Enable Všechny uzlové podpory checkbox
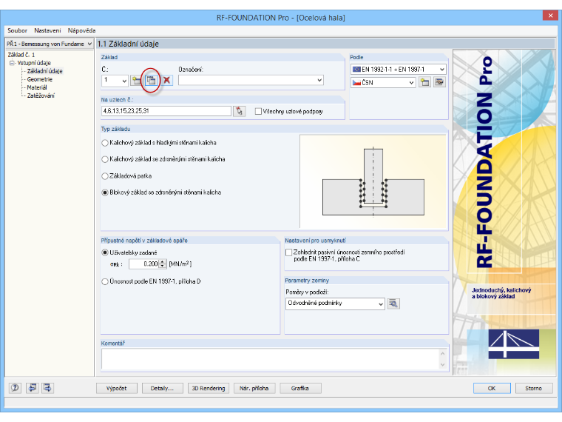 tap(258, 112)
